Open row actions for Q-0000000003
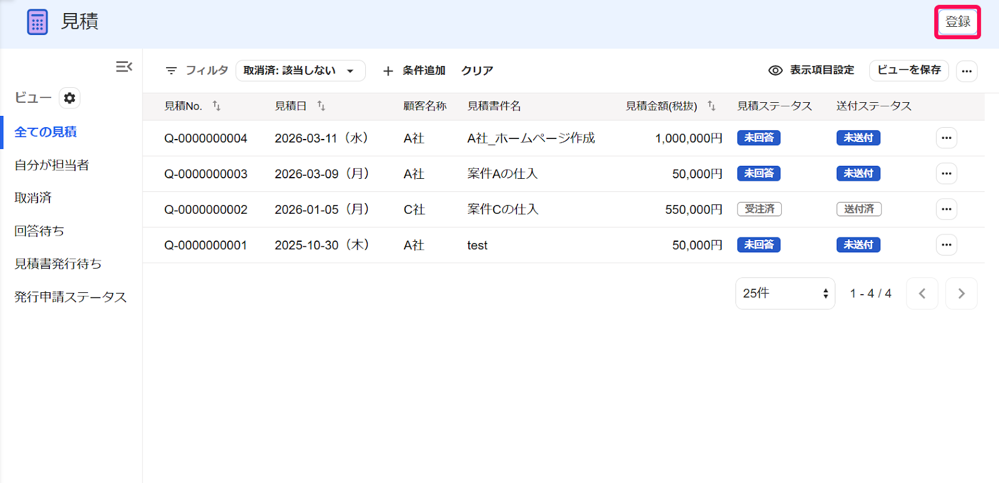 [947, 173]
